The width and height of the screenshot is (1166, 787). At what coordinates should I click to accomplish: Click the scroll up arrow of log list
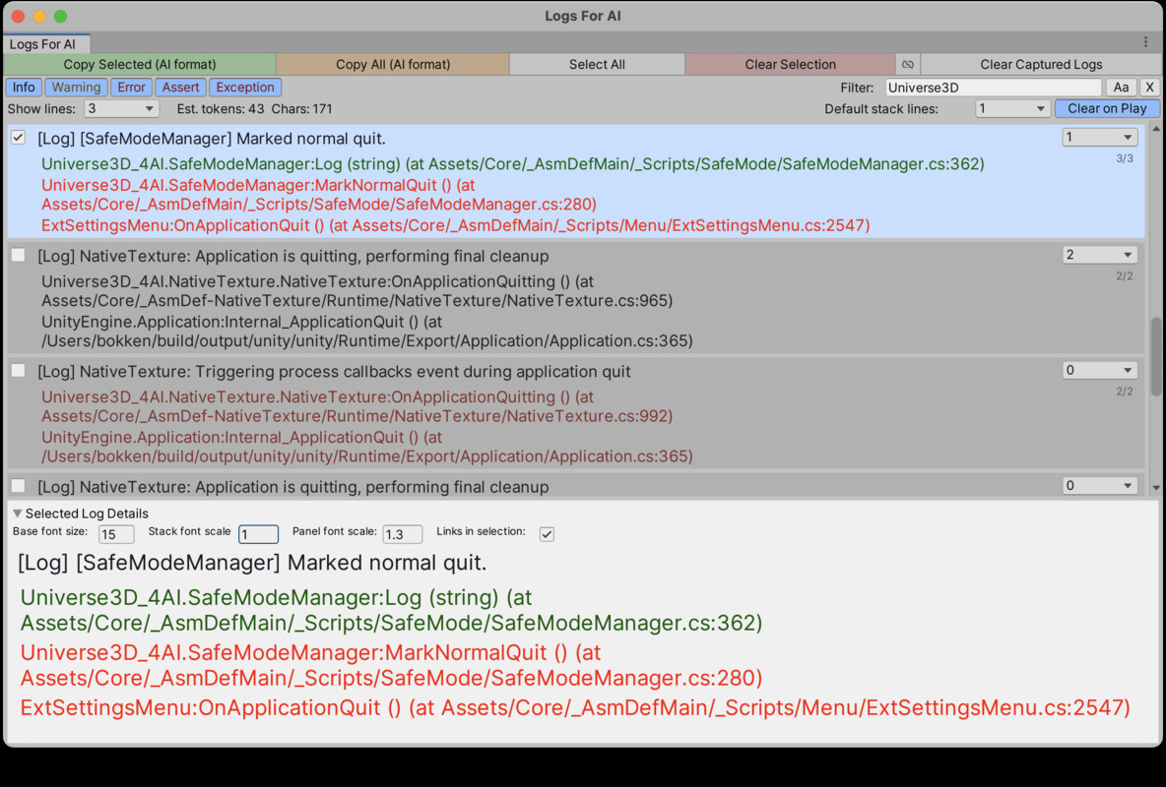[x=1156, y=129]
